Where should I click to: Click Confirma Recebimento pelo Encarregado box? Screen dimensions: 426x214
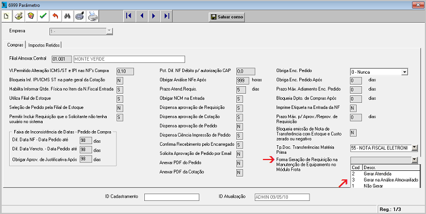click(x=239, y=145)
